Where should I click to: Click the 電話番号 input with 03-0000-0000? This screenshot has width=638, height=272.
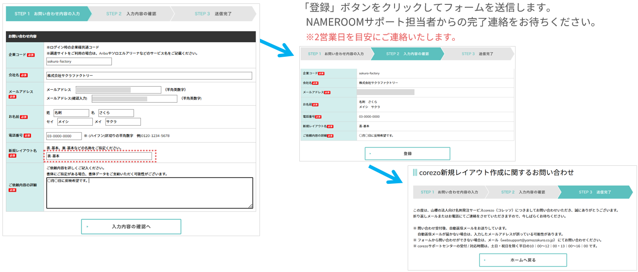64,136
